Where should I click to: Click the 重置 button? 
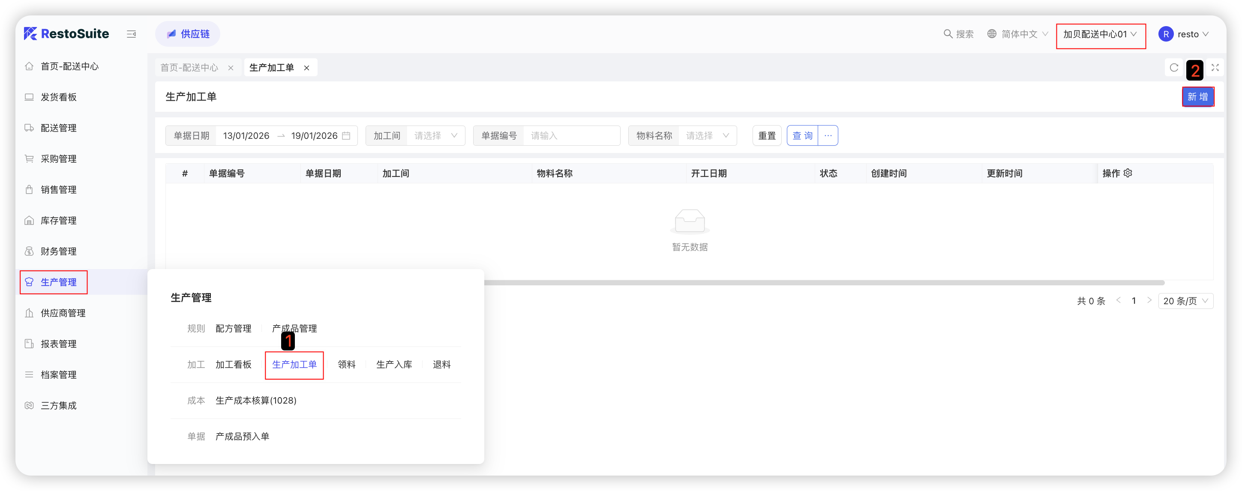coord(767,136)
